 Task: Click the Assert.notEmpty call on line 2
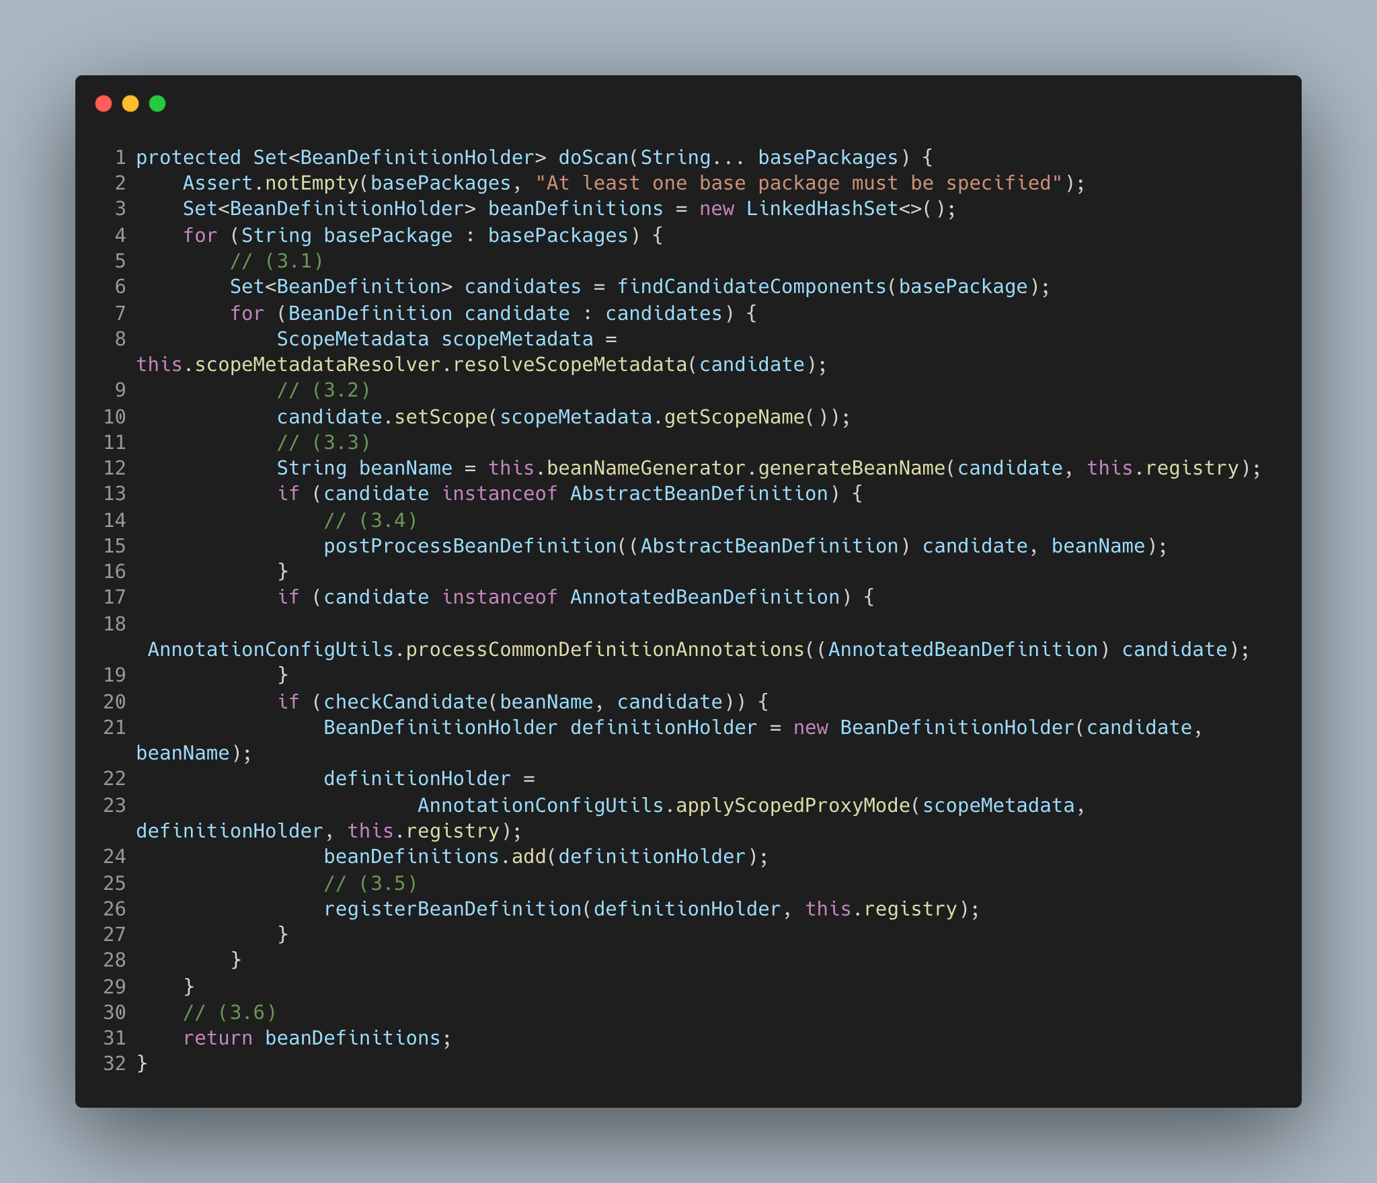[270, 183]
